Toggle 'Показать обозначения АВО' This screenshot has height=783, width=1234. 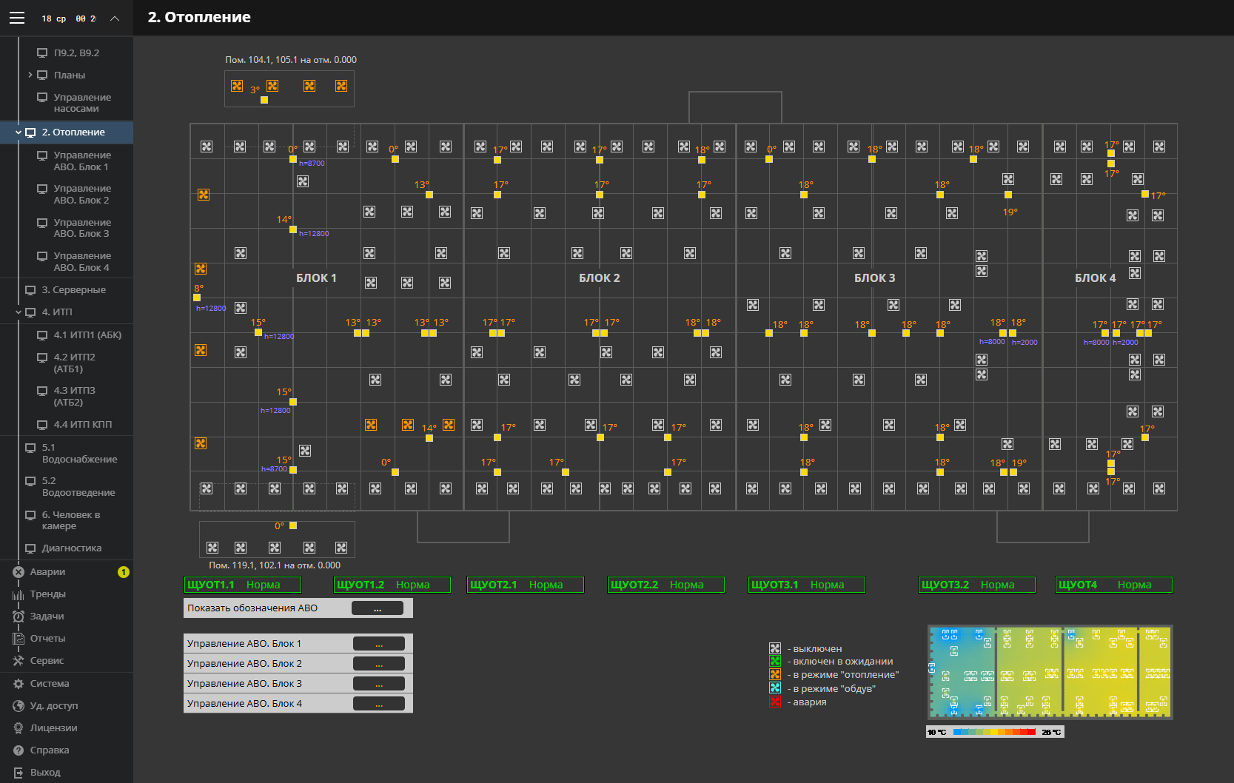pyautogui.click(x=378, y=608)
